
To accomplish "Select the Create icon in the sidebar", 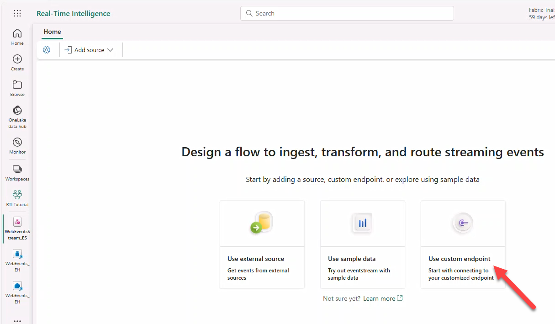I will [17, 62].
